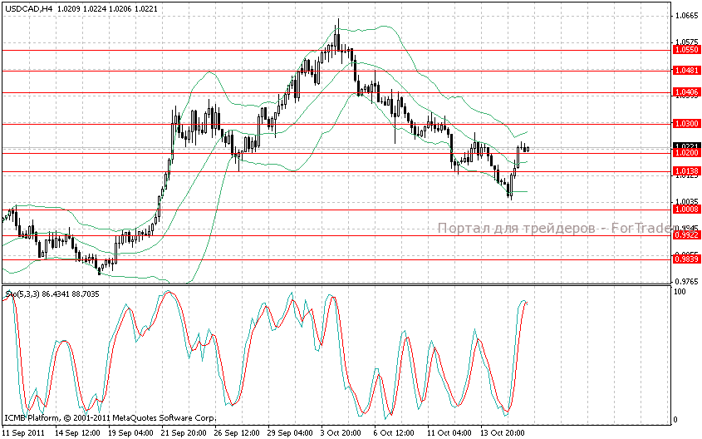Select the 6 Oct 12:00 time label

coord(394,432)
